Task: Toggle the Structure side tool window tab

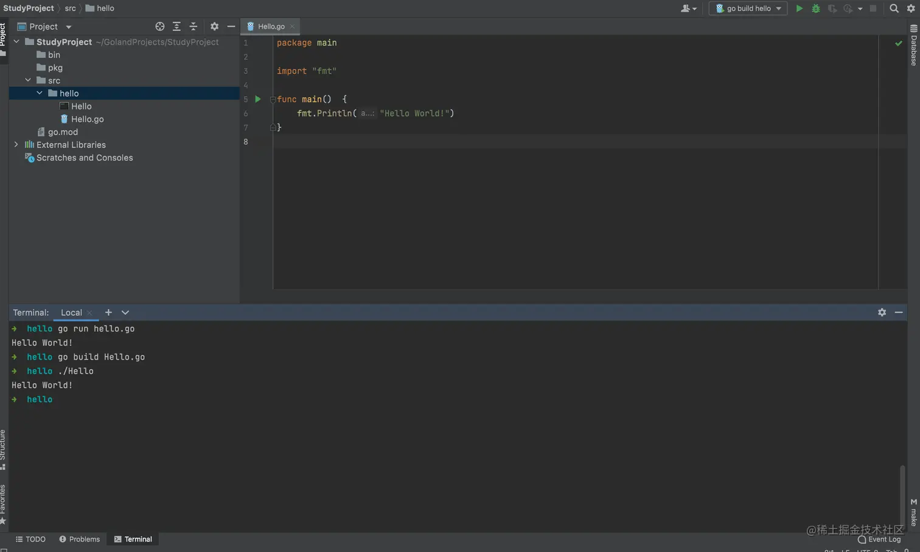Action: pos(3,449)
